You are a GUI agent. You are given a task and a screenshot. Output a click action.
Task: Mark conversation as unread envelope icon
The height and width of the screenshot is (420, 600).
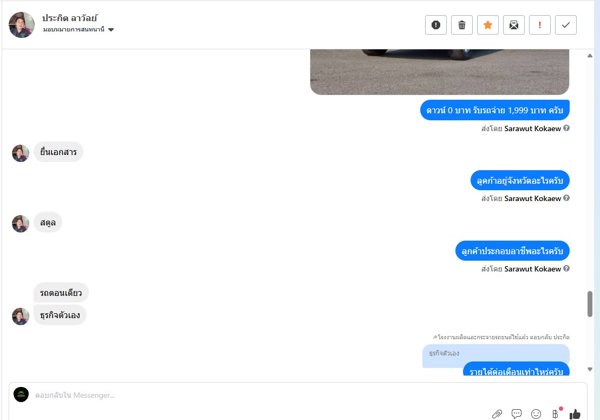(514, 25)
